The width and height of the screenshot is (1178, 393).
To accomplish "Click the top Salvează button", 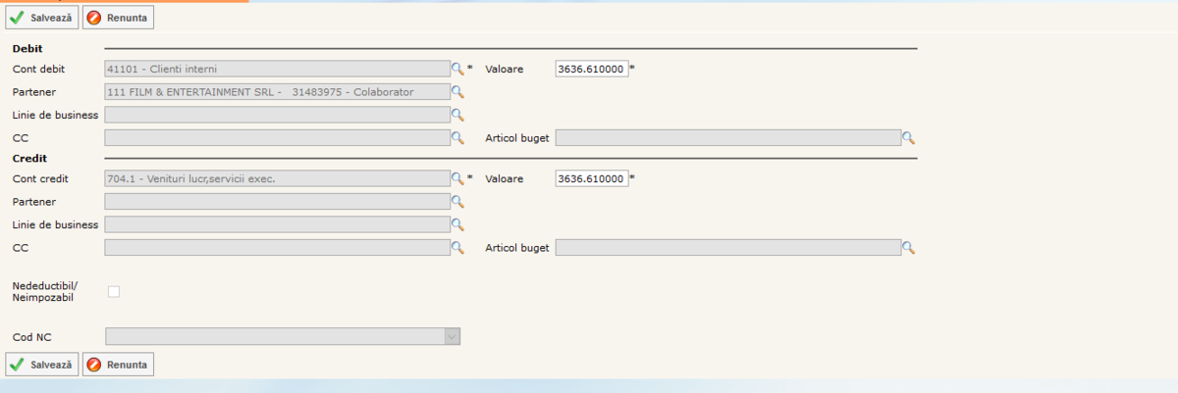I will tap(41, 19).
